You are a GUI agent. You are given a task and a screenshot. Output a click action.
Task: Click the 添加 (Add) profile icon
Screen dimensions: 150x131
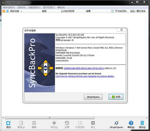tap(8, 123)
